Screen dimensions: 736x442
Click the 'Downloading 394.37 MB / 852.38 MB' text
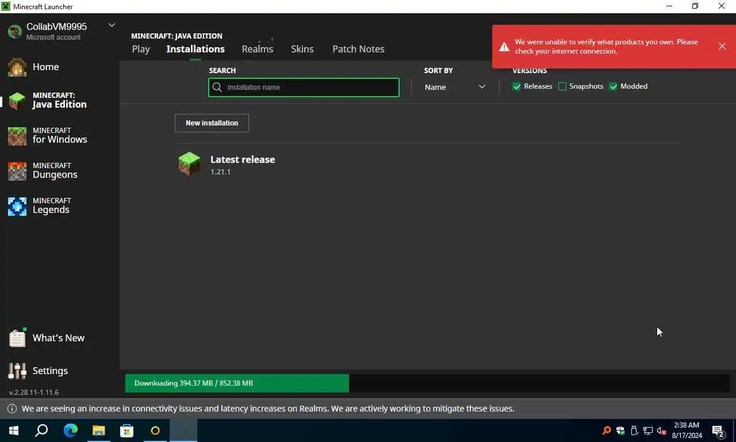click(x=194, y=383)
